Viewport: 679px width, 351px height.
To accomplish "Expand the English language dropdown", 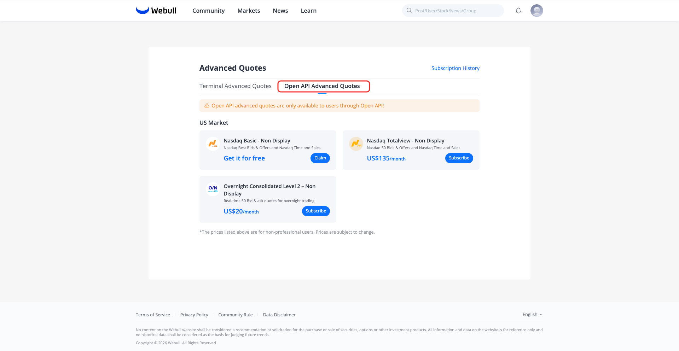I will [x=533, y=315].
